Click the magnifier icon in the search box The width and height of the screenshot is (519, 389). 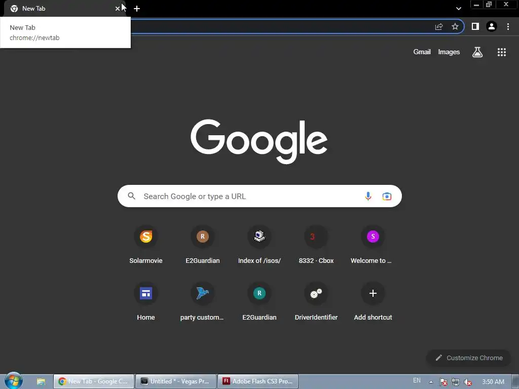[x=131, y=196]
